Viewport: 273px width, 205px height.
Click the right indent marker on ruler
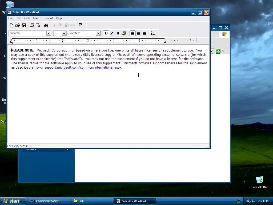pos(165,41)
